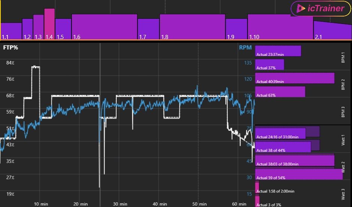Choose workout segment 1.10
This screenshot has height=207, width=352.
coord(280,27)
